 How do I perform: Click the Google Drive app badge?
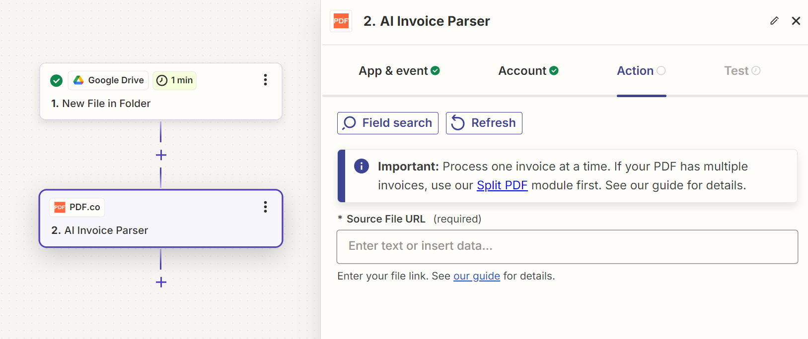click(108, 80)
